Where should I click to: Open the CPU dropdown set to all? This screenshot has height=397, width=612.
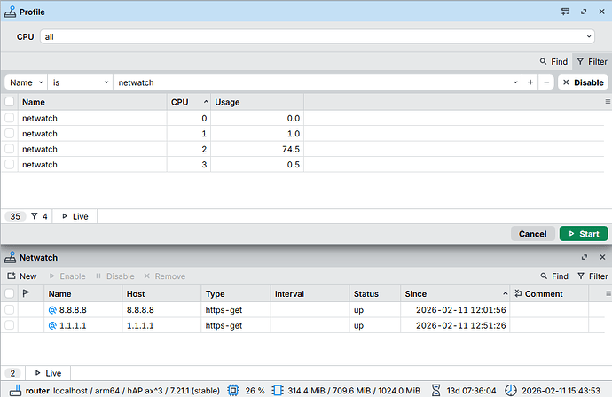coord(318,36)
